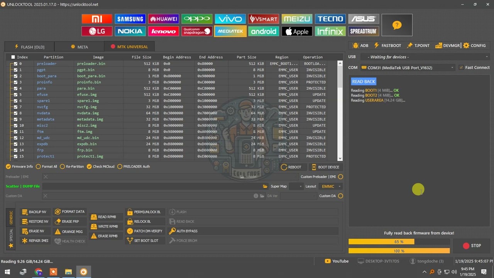Select the Nokia brand icon

point(130,31)
